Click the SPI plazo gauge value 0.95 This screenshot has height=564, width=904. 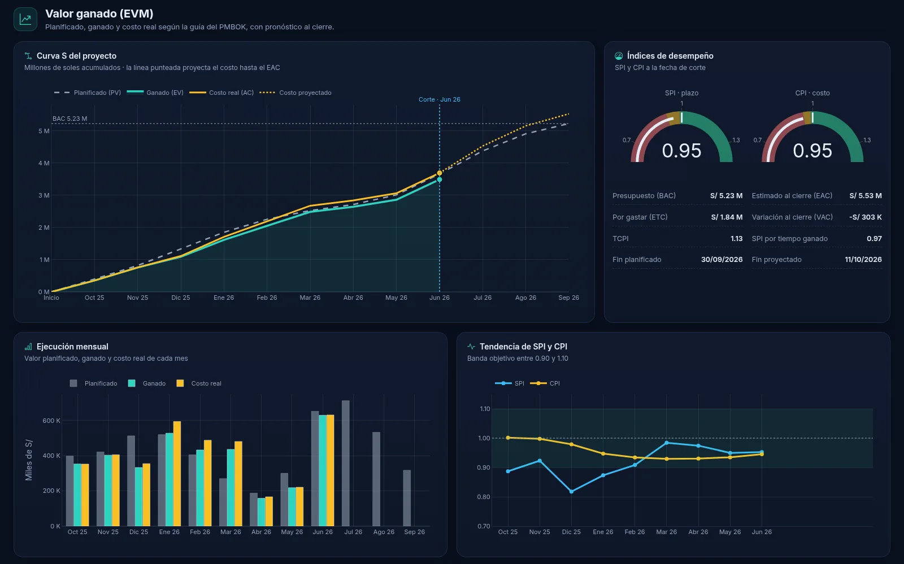(681, 151)
